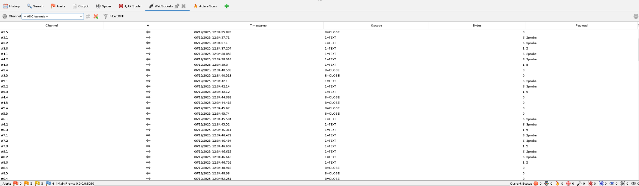The height and width of the screenshot is (186, 639).
Task: Select message row #4.5
Action: (x=319, y=103)
